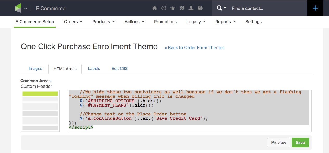Expand the search type magnifier dropdown
This screenshot has width=329, height=153.
click(222, 8)
